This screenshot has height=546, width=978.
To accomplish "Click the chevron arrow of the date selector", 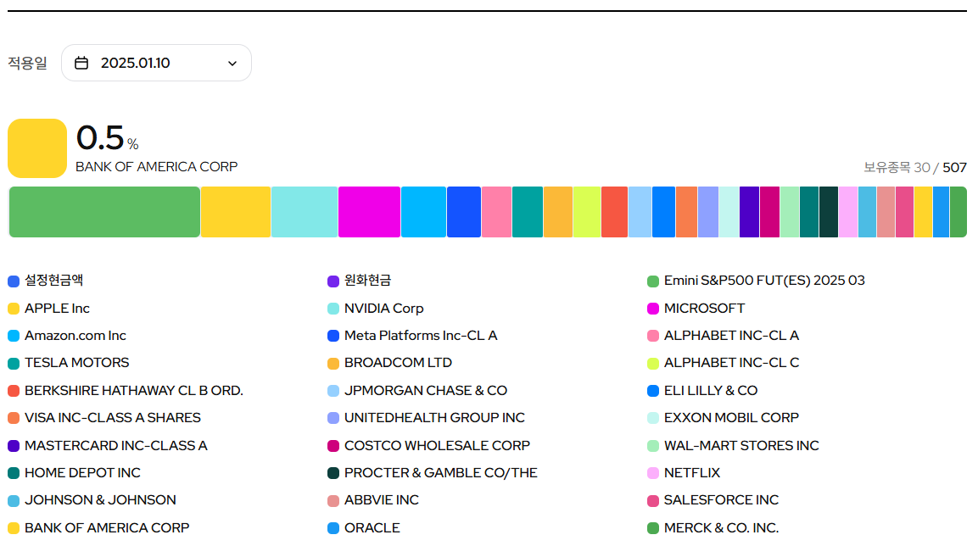I will (232, 64).
